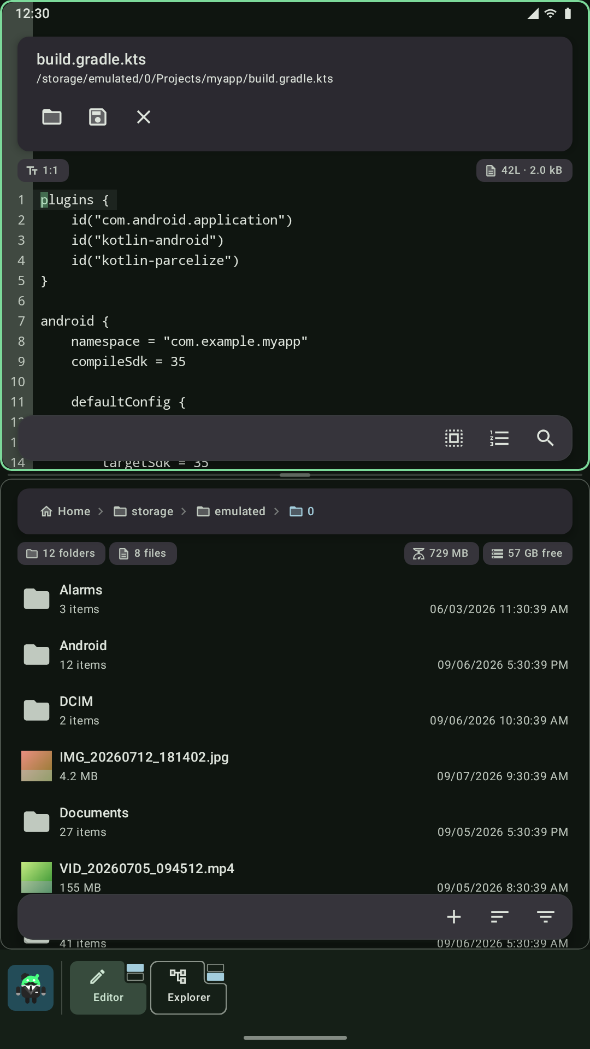This screenshot has height=1049, width=590.
Task: Click the compileSdk = 35 line
Action: (128, 362)
